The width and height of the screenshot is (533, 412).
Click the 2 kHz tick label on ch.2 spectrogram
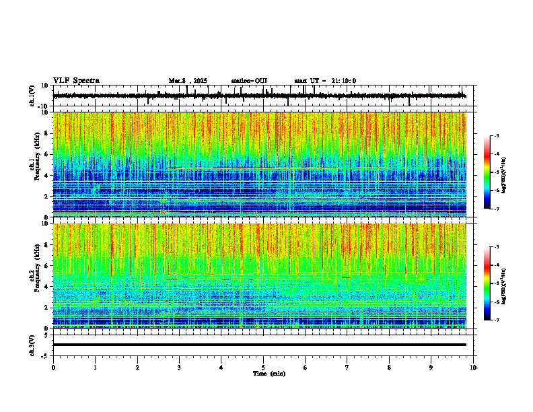(x=46, y=308)
